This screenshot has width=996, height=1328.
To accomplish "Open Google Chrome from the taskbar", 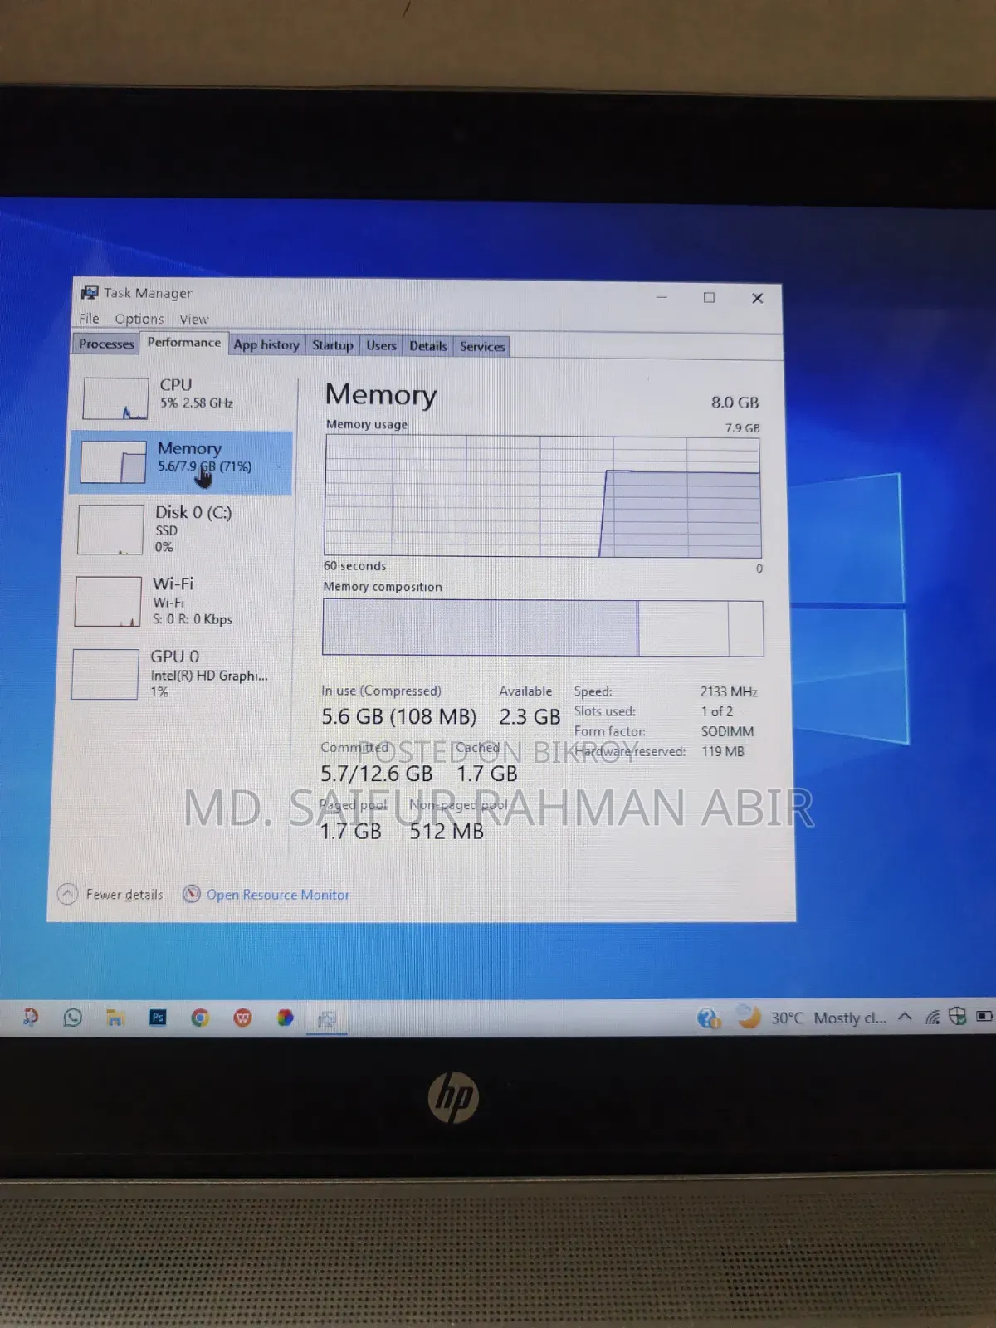I will [200, 1018].
